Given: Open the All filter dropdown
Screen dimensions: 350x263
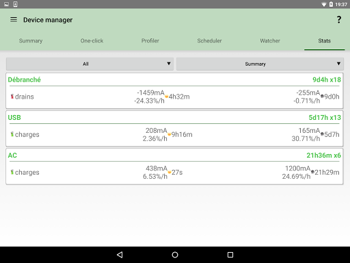Looking at the screenshot, I should pos(90,64).
